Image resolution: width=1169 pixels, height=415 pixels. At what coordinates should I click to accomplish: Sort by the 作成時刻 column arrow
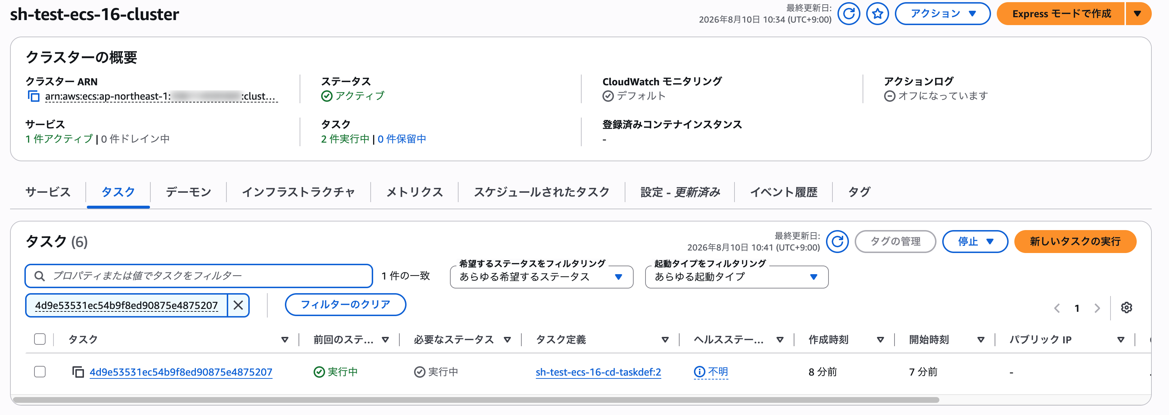pyautogui.click(x=880, y=340)
